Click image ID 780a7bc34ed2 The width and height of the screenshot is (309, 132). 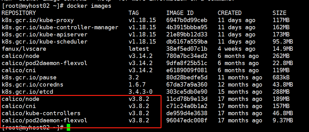187,56
